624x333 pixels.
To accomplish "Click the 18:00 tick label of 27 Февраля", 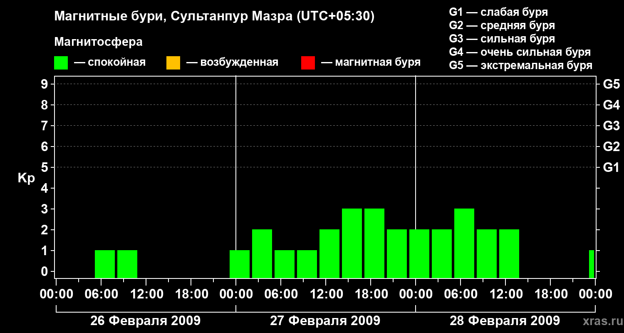I will [371, 294].
